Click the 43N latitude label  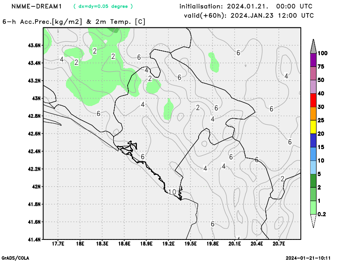(x=36, y=98)
